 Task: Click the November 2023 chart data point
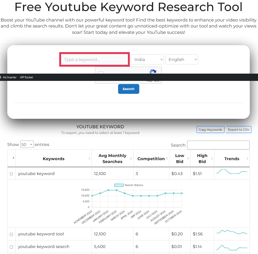pyautogui.click(x=92, y=196)
